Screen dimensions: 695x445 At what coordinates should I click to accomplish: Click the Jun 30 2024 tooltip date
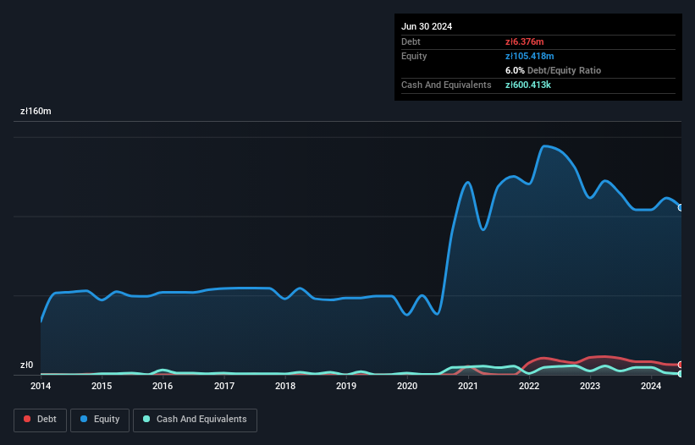point(427,26)
